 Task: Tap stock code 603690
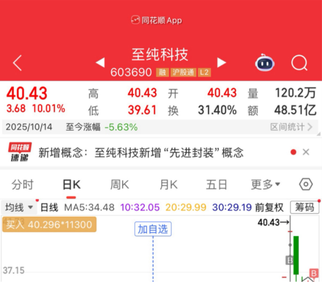[x=131, y=72]
